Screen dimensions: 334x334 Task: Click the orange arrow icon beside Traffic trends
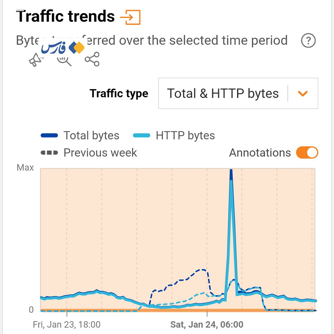click(x=130, y=17)
